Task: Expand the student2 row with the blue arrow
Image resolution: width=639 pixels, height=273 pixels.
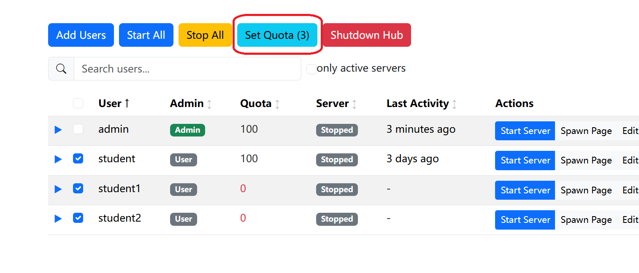Action: [x=58, y=218]
